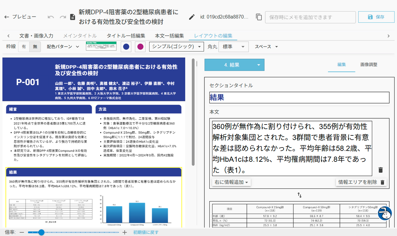Image resolution: width=397 pixels, height=236 pixels.
Task: Click the undo arrow icon
Action: tap(51, 17)
